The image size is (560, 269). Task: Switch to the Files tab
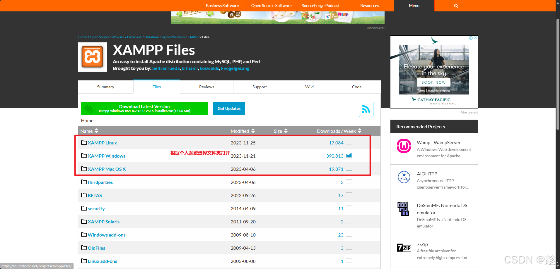(x=157, y=87)
